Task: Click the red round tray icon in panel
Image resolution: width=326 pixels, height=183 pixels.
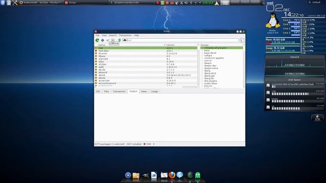Action: [158, 3]
